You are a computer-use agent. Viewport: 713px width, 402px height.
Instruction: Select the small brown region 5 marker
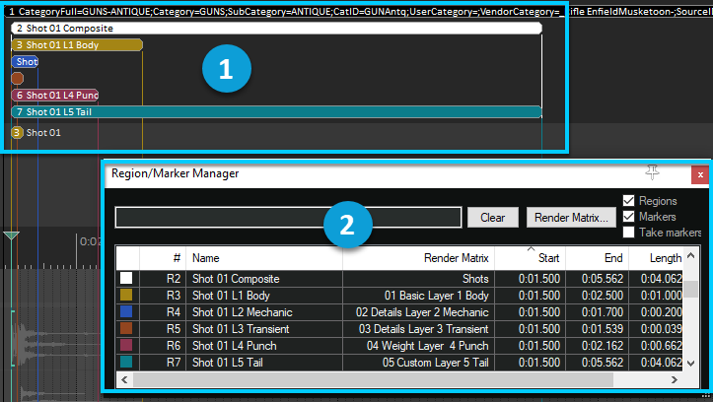click(x=17, y=78)
